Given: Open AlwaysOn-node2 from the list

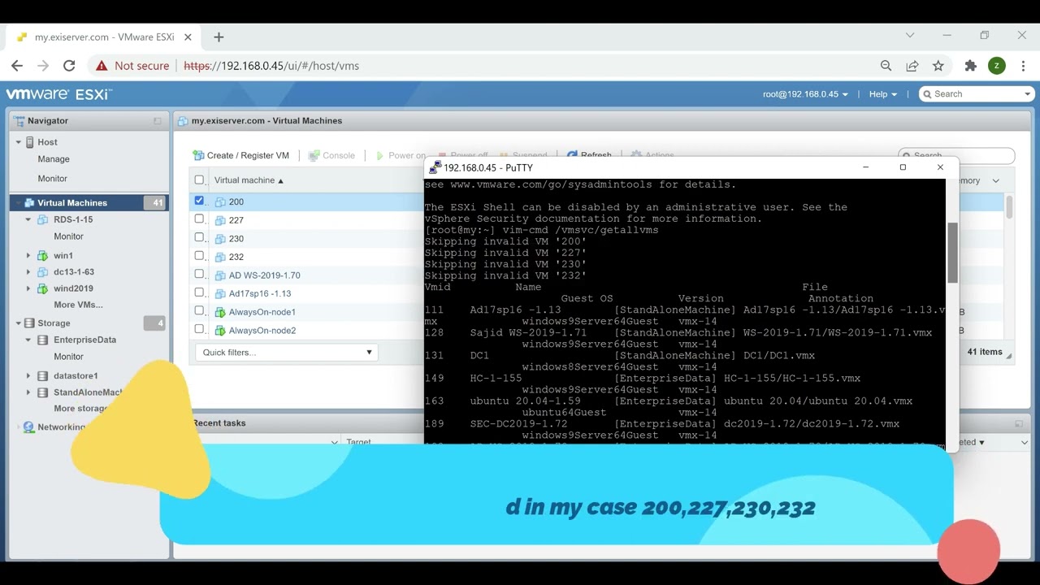Looking at the screenshot, I should [x=262, y=331].
